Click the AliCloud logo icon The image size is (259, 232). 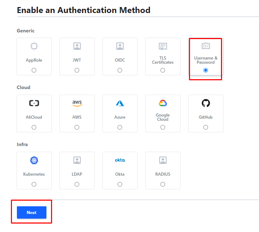pyautogui.click(x=34, y=103)
